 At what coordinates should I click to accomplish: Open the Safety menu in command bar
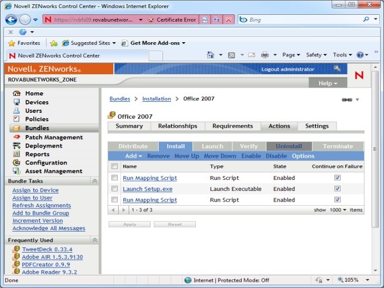tap(316, 55)
